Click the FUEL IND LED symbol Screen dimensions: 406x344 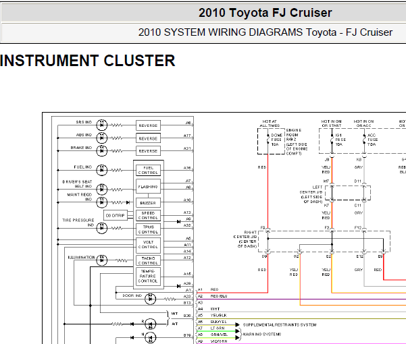point(102,170)
